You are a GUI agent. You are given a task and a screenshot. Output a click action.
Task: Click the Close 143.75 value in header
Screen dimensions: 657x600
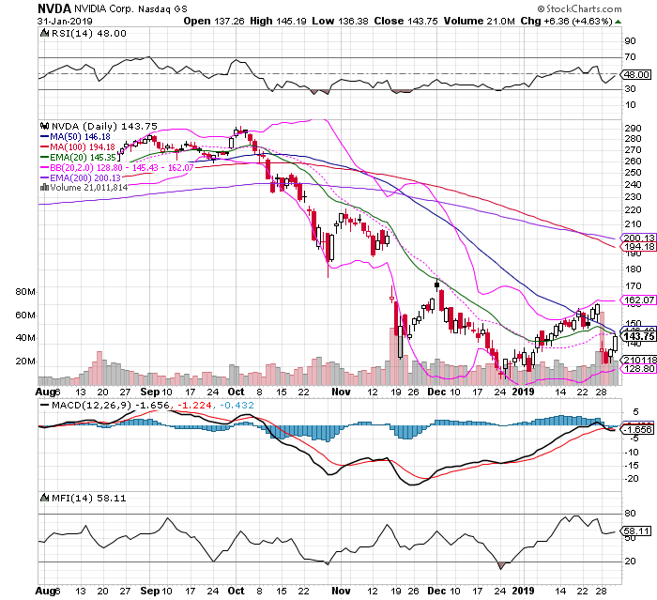point(406,21)
